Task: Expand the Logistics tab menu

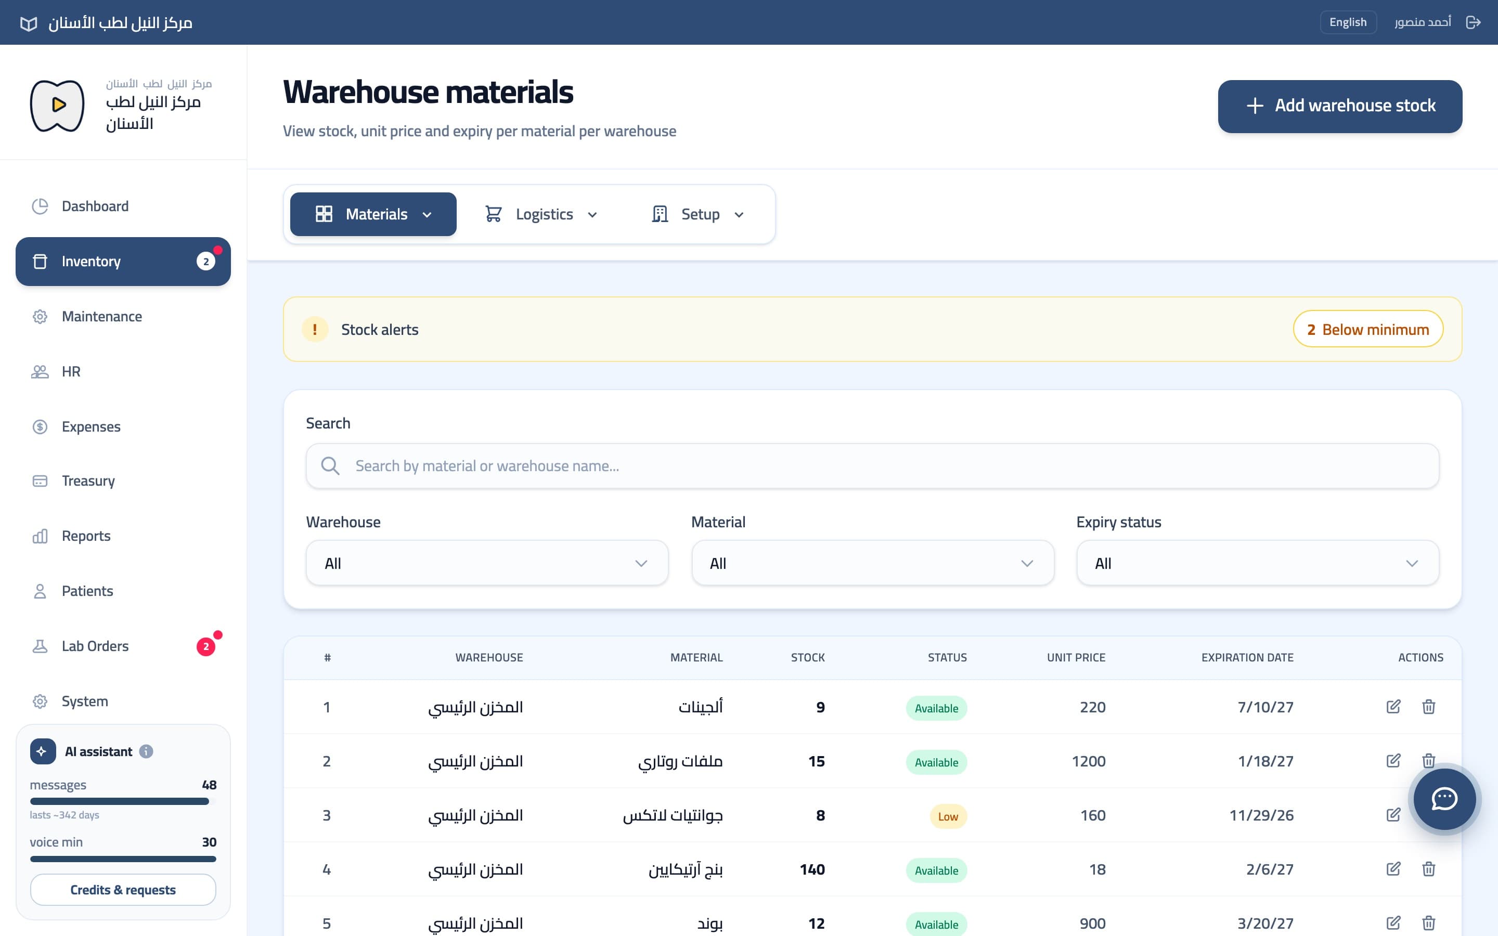Action: [x=540, y=214]
